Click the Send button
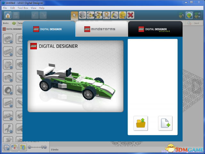The height and width of the screenshot is (154, 205). pyautogui.click(x=194, y=23)
